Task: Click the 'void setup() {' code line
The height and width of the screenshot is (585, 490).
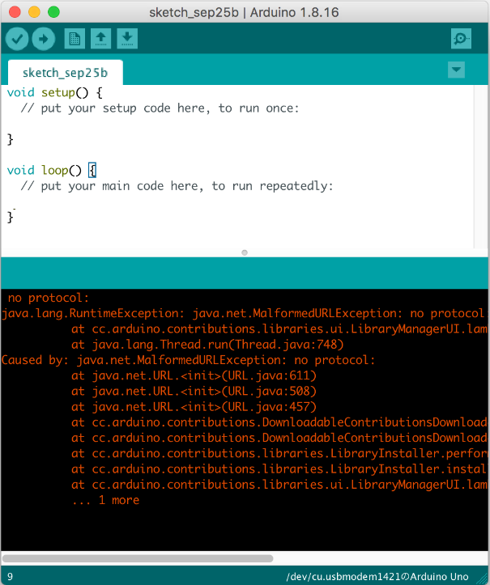Action: point(54,92)
